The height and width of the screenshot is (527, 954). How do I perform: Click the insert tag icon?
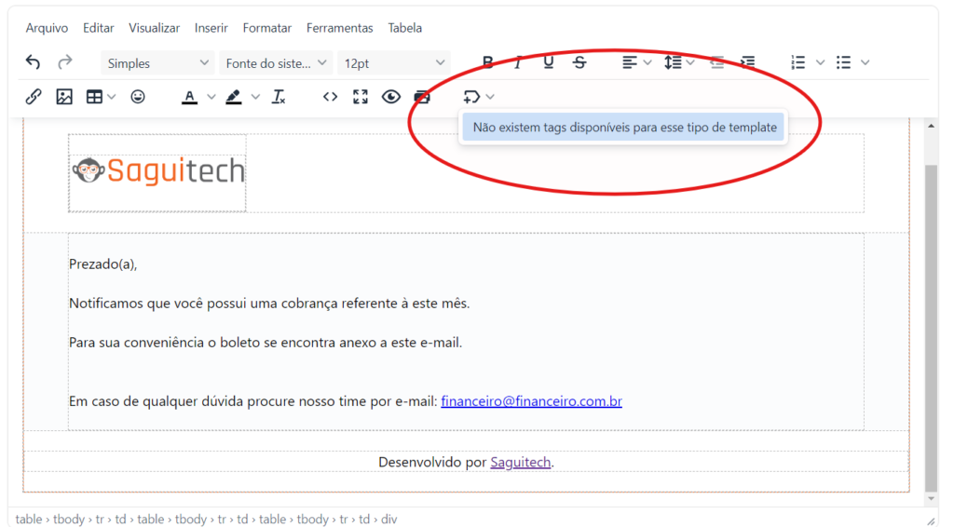pyautogui.click(x=471, y=97)
